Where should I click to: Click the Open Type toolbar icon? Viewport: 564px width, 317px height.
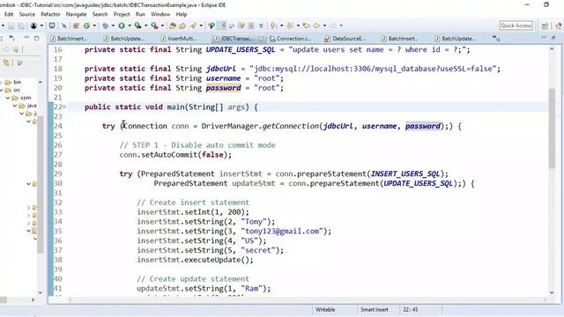pos(173,26)
